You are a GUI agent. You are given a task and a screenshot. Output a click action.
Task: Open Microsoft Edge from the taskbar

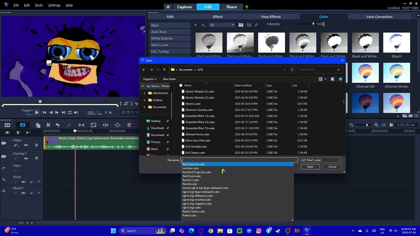pos(191,231)
